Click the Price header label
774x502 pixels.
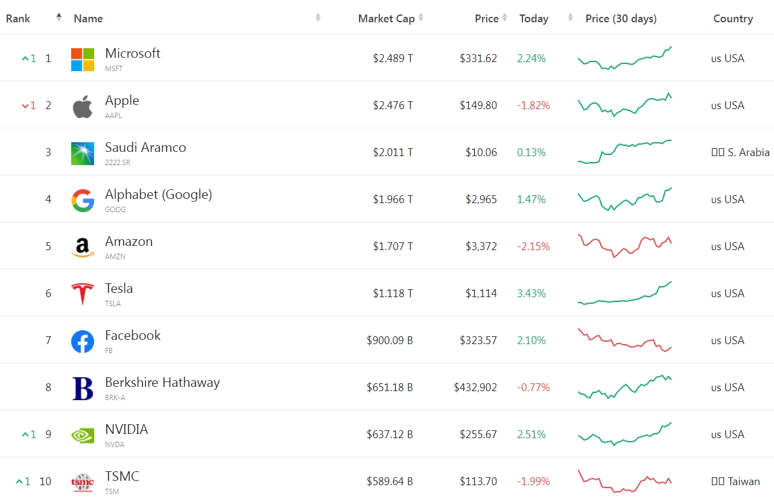click(x=487, y=19)
